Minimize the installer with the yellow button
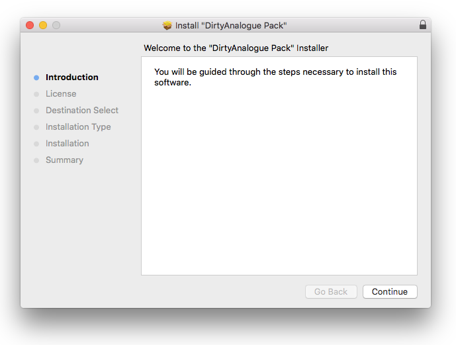This screenshot has width=456, height=345. (x=43, y=25)
